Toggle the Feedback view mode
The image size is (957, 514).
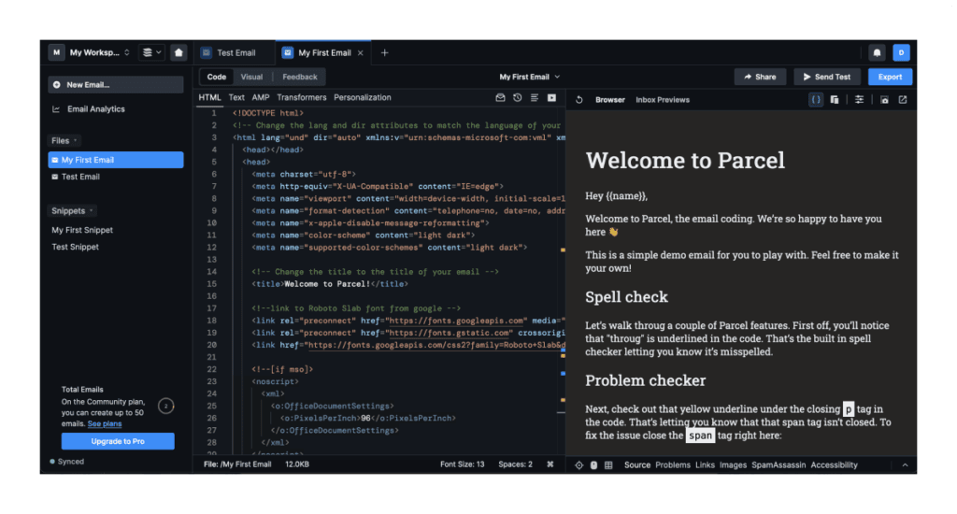click(x=300, y=77)
